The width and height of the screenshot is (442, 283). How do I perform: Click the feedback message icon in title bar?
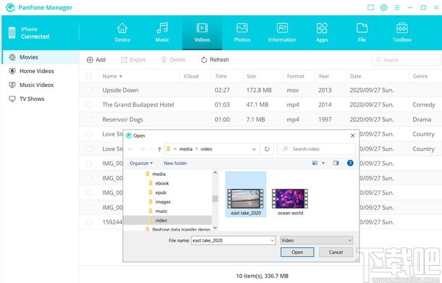371,8
